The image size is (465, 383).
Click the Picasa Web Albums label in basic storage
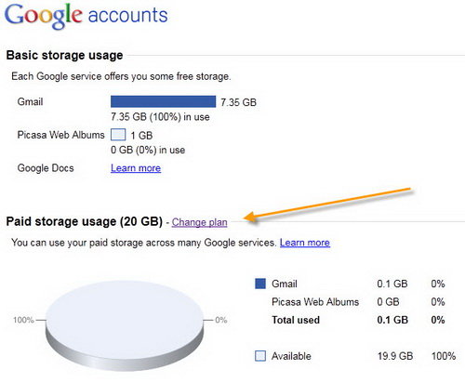coord(61,135)
